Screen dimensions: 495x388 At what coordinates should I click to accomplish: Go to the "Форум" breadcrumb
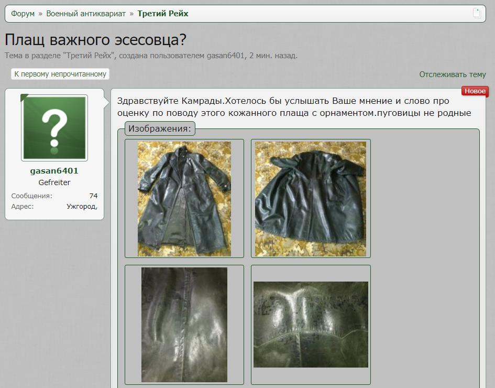pos(23,14)
